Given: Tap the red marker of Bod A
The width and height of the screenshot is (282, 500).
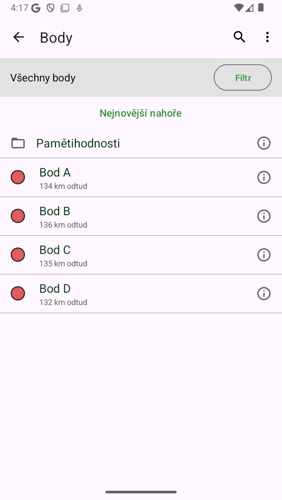Looking at the screenshot, I should [18, 177].
